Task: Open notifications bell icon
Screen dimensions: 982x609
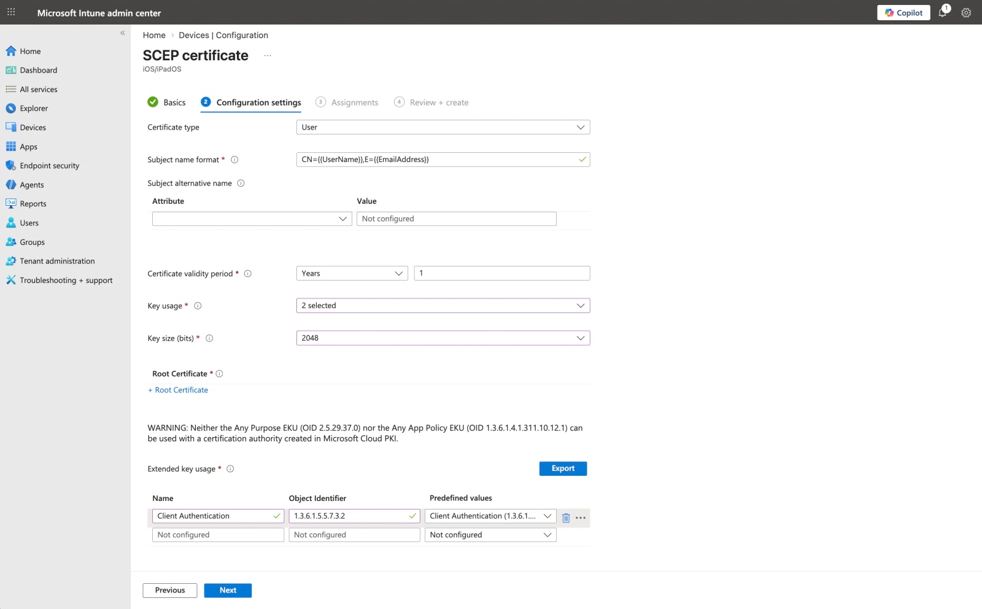Action: click(x=943, y=12)
